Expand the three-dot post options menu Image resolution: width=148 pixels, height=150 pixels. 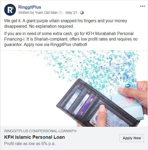(143, 6)
